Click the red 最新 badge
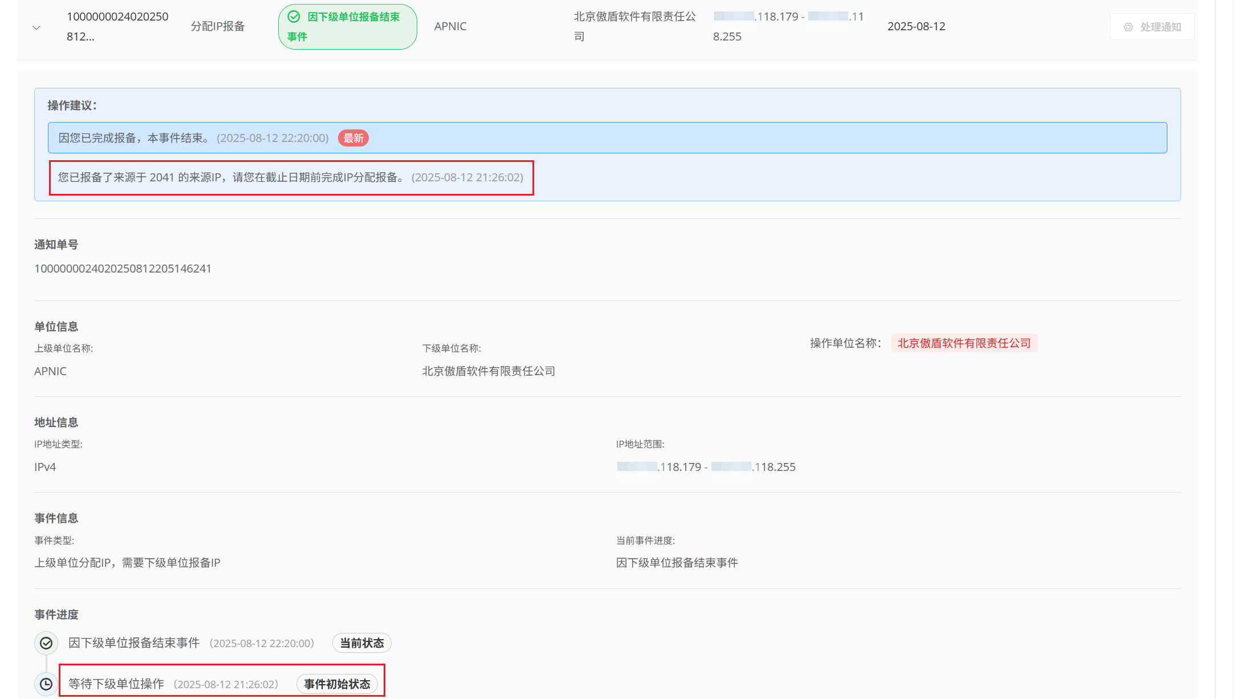This screenshot has width=1241, height=699. 353,138
